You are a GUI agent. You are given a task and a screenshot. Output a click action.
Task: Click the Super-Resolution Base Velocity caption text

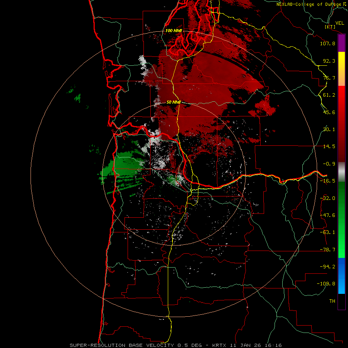[176, 345]
